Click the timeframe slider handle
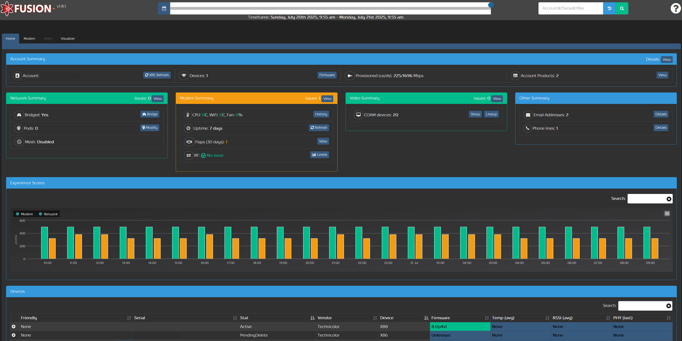The image size is (682, 341). [x=490, y=5]
